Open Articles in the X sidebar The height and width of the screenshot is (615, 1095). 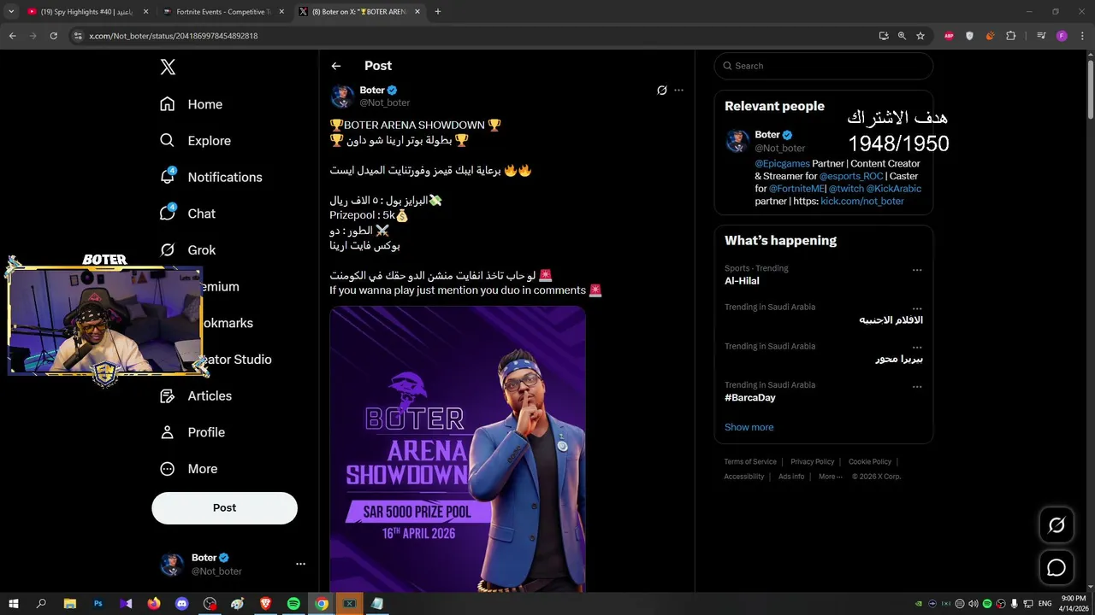pos(195,395)
